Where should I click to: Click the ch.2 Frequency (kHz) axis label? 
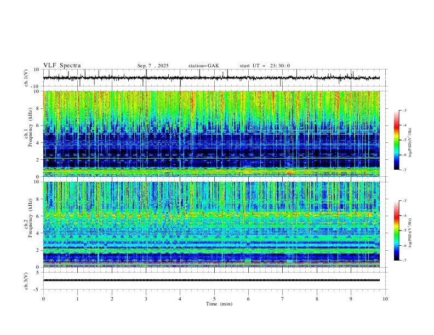point(28,218)
